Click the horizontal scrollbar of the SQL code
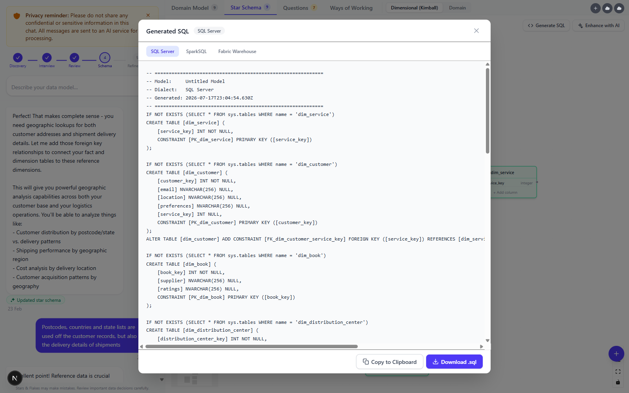Screen dimensions: 629x393 point(252,347)
